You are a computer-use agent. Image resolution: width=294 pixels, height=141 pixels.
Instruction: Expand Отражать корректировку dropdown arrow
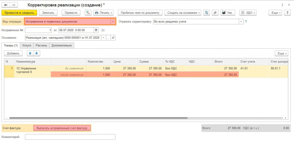(x=241, y=22)
